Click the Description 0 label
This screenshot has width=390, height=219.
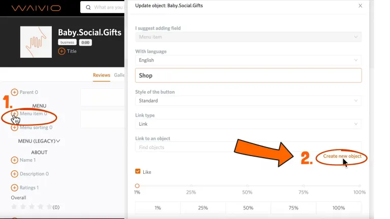coord(34,174)
